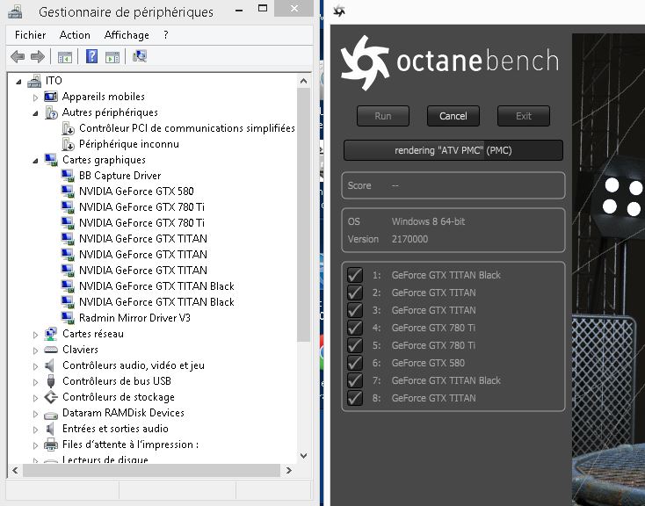Select the Score field in OctaneBench
This screenshot has height=506, width=645.
point(453,185)
